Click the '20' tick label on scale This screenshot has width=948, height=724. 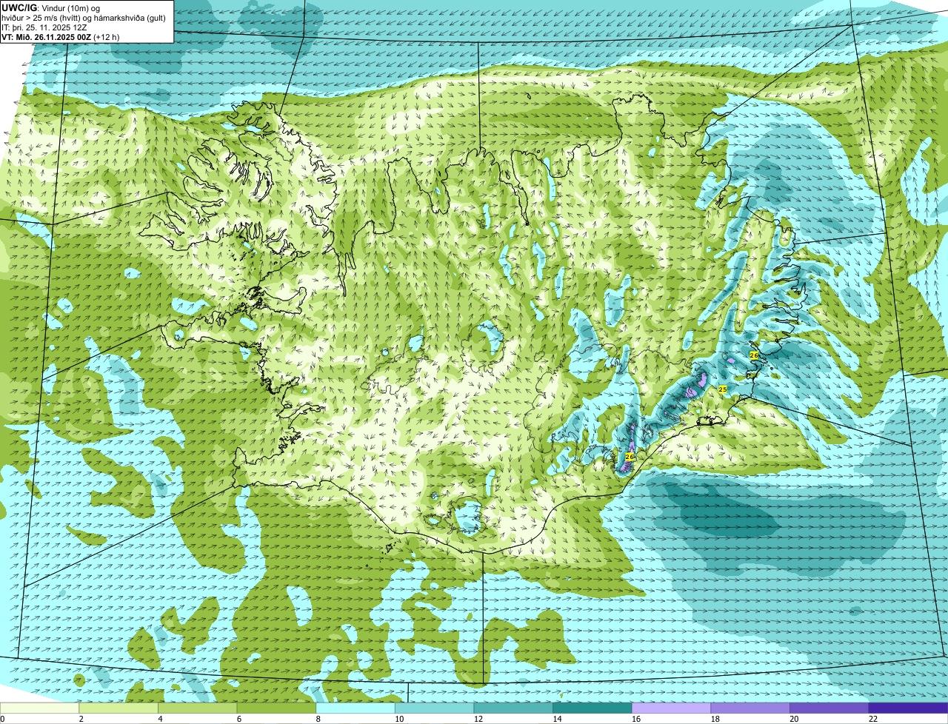pyautogui.click(x=794, y=719)
